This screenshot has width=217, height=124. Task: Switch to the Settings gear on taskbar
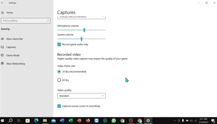tap(148, 121)
